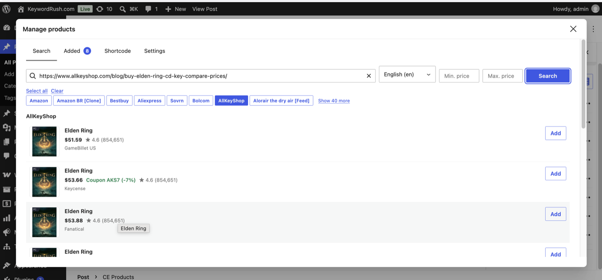602x280 pixels.
Task: Toggle the Aliexpress module
Action: (x=150, y=101)
